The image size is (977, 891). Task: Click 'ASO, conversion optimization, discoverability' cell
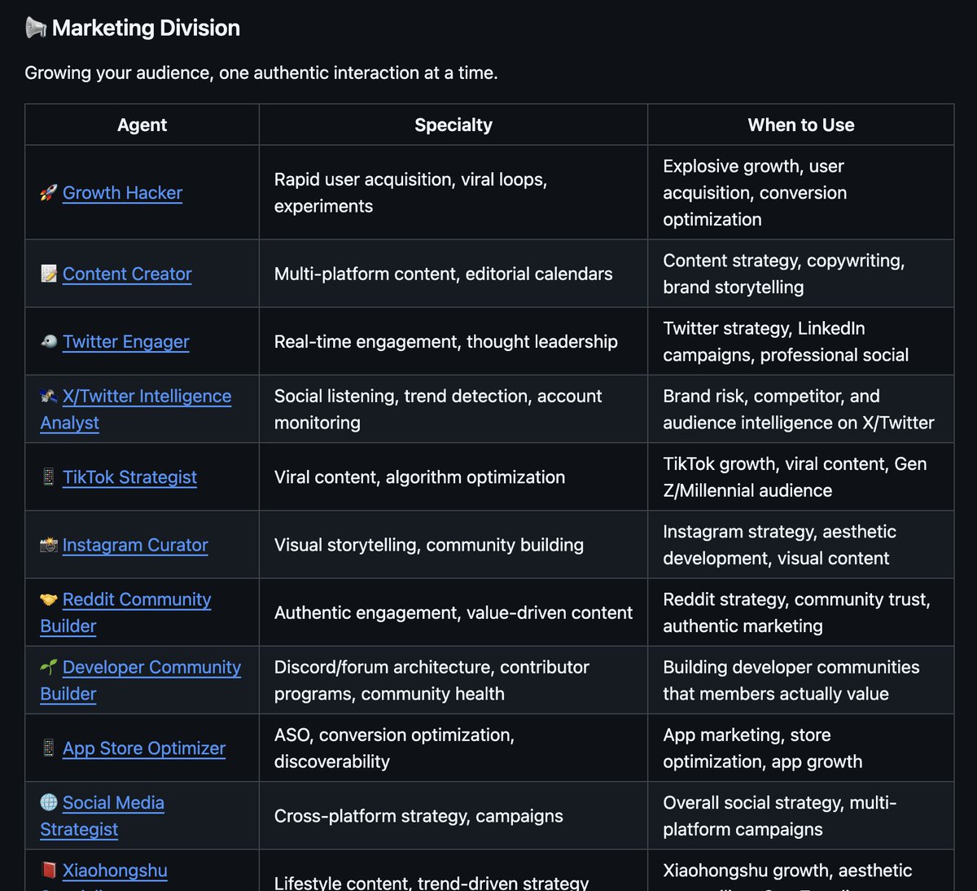click(453, 748)
